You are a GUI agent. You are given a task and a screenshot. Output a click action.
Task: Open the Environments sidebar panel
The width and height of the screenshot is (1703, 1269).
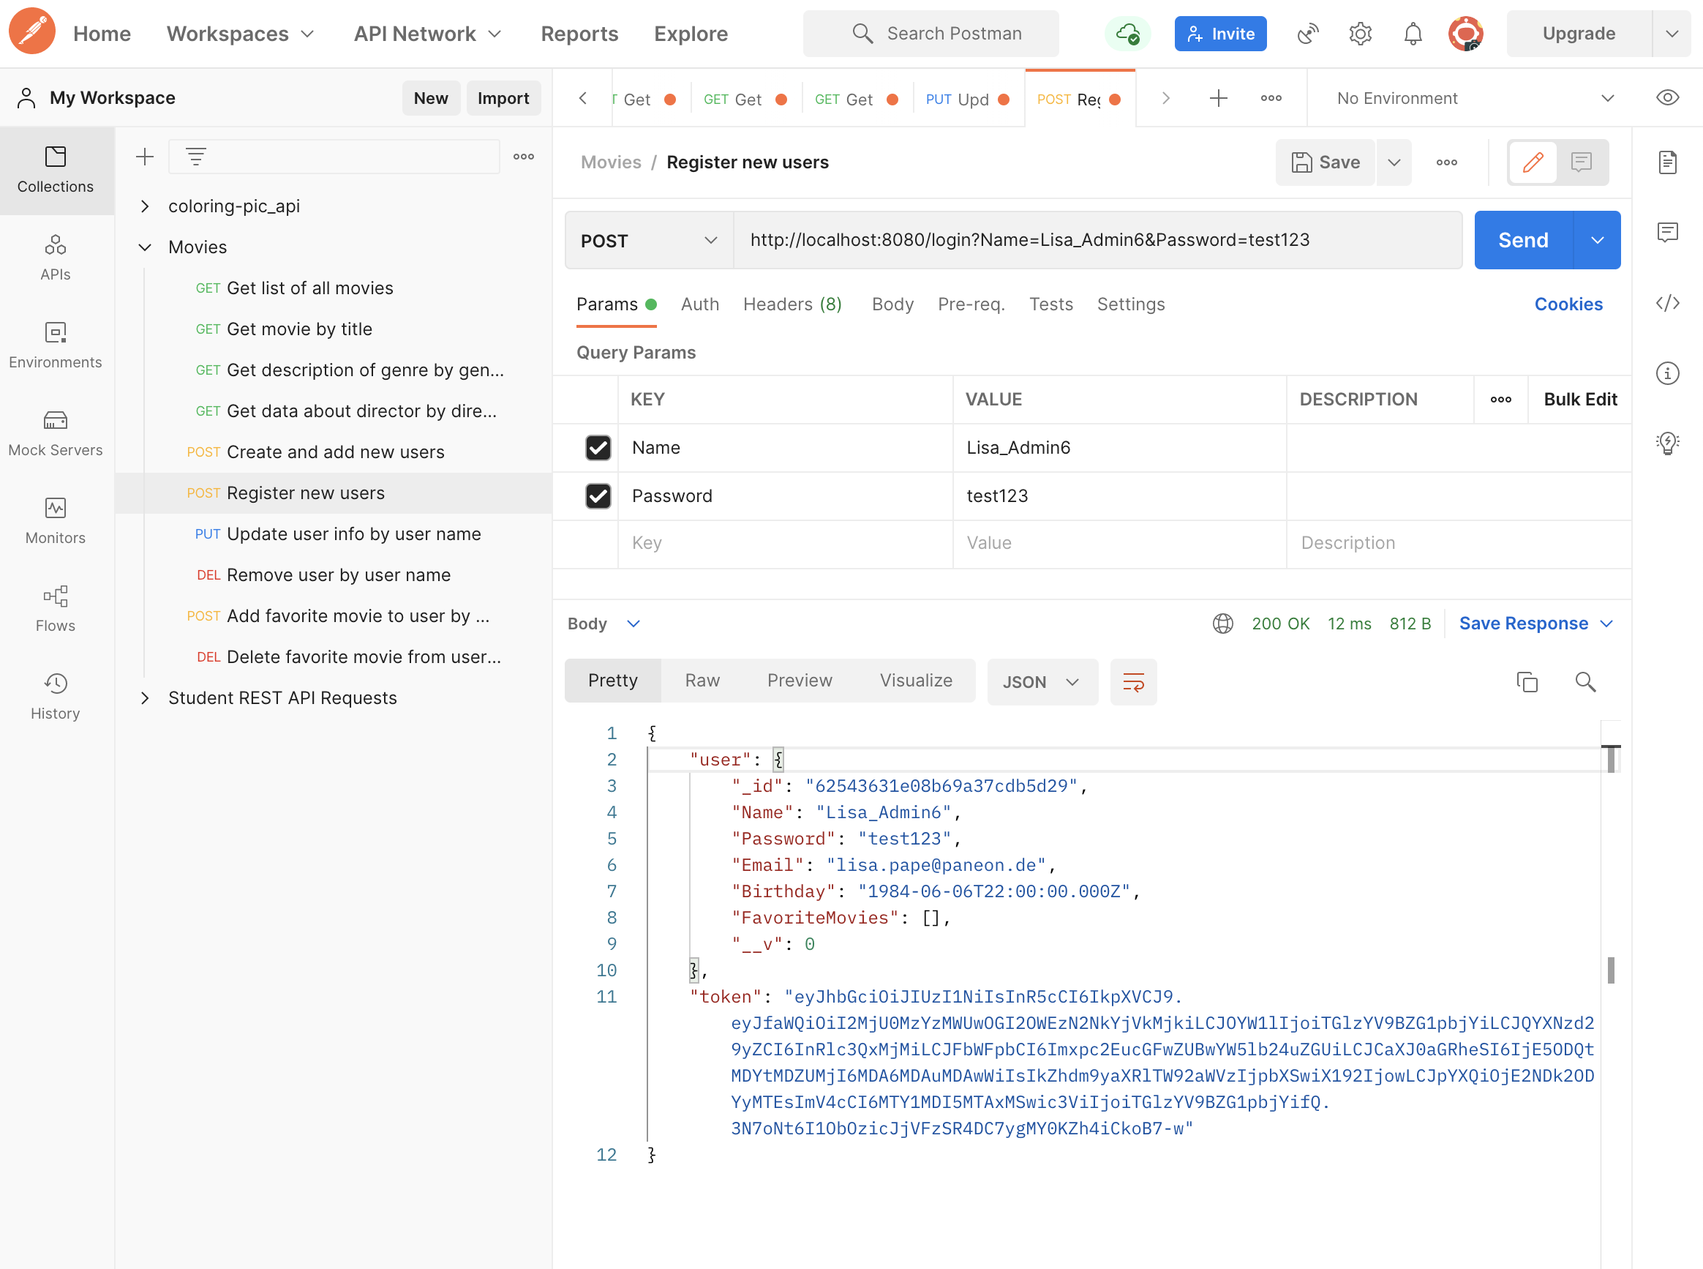tap(56, 345)
